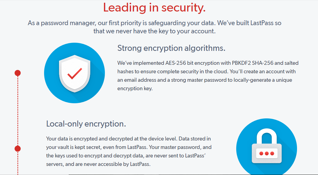The width and height of the screenshot is (318, 175).
Task: Click the padlock icon in blue circle
Action: 267,146
